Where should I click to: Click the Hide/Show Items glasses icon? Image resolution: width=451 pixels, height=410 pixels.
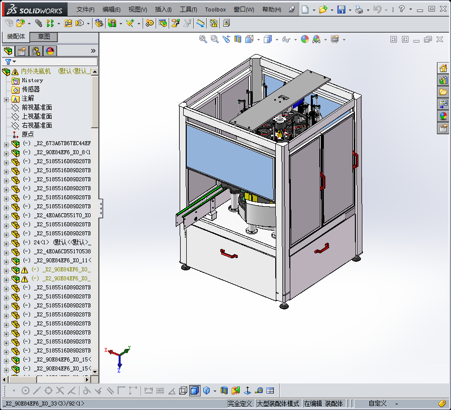pyautogui.click(x=286, y=39)
